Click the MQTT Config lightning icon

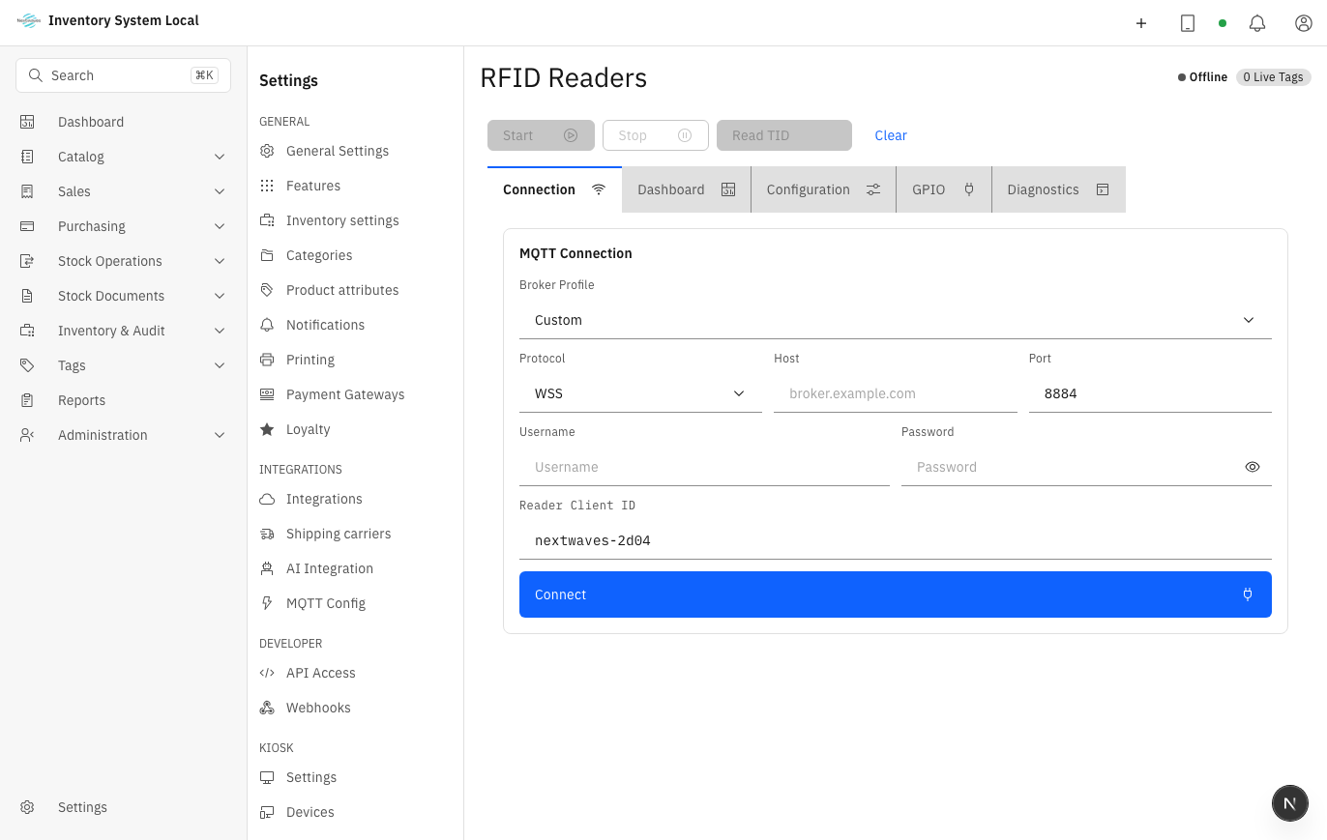267,603
